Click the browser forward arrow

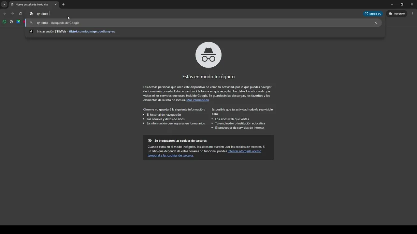[12, 14]
